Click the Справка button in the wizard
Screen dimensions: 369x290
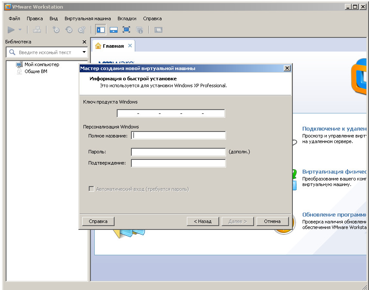(x=98, y=221)
